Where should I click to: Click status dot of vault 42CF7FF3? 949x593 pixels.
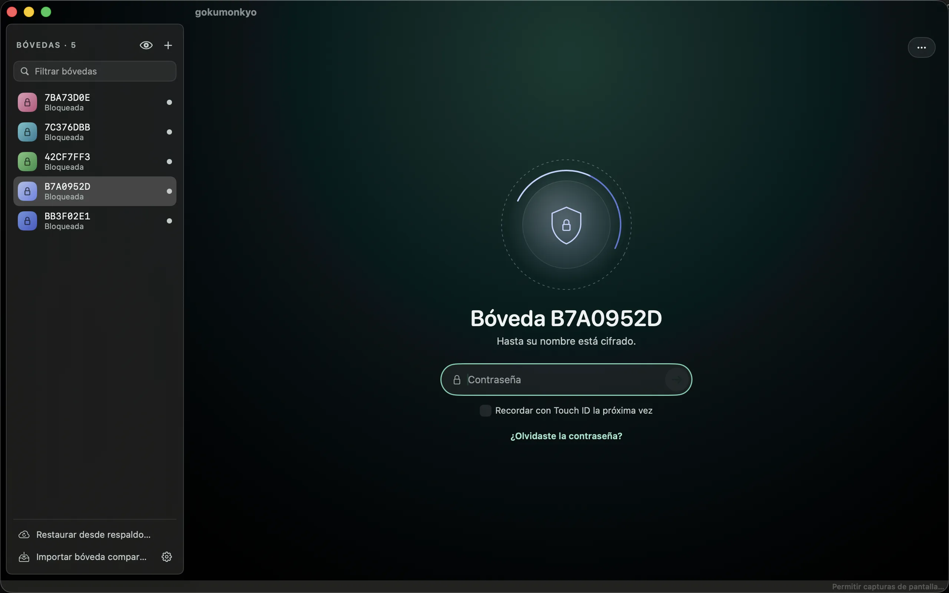tap(169, 162)
